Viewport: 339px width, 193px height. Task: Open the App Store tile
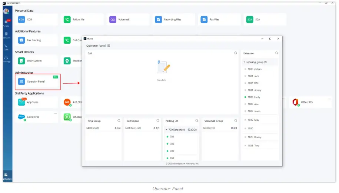[36, 102]
